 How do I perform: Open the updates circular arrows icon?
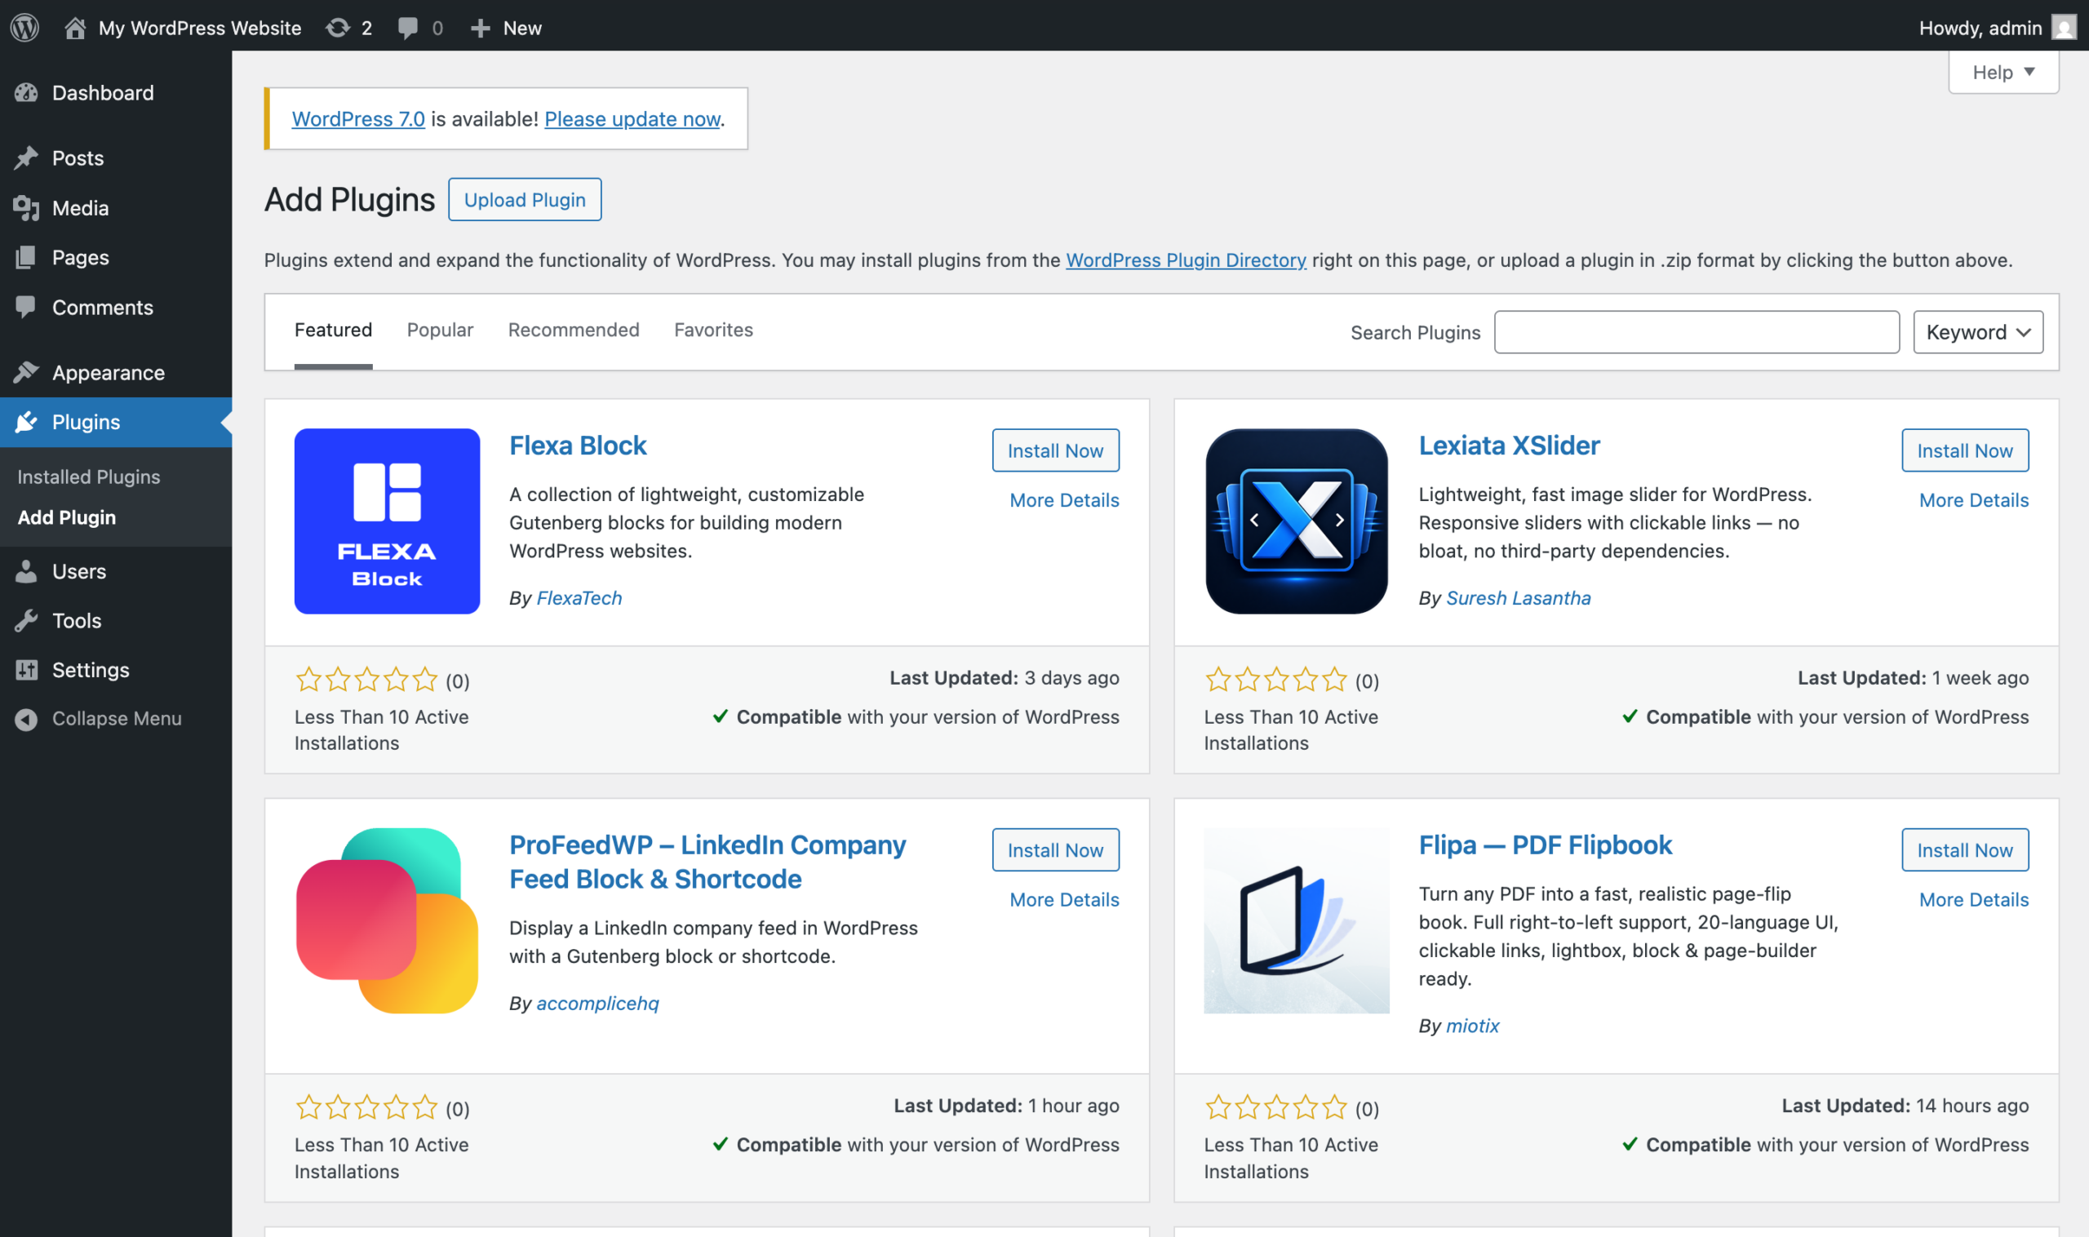click(x=338, y=28)
